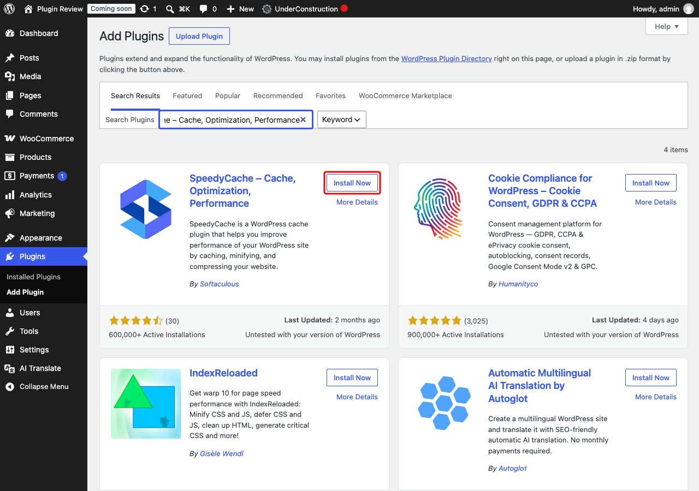
Task: Install the IndexReloaded plugin
Action: 352,378
